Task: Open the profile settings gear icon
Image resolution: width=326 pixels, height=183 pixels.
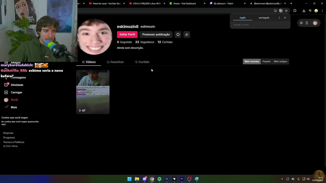Action: click(178, 35)
